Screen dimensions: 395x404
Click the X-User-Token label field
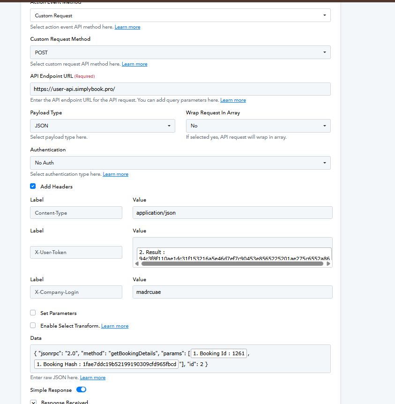(x=76, y=252)
